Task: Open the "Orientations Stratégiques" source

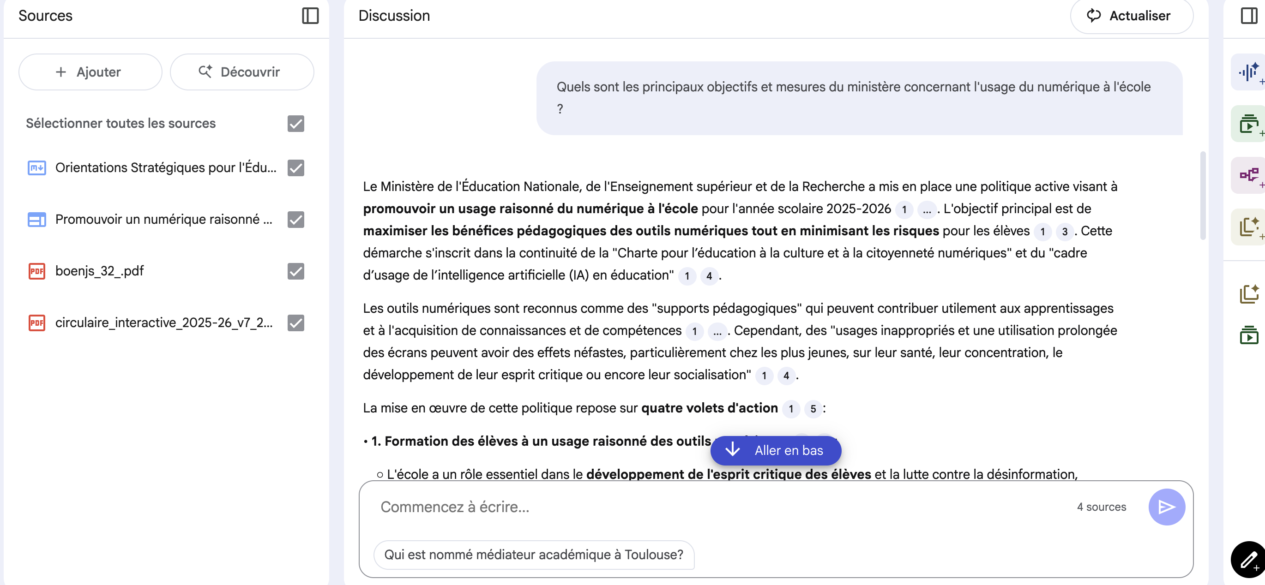Action: [x=165, y=168]
